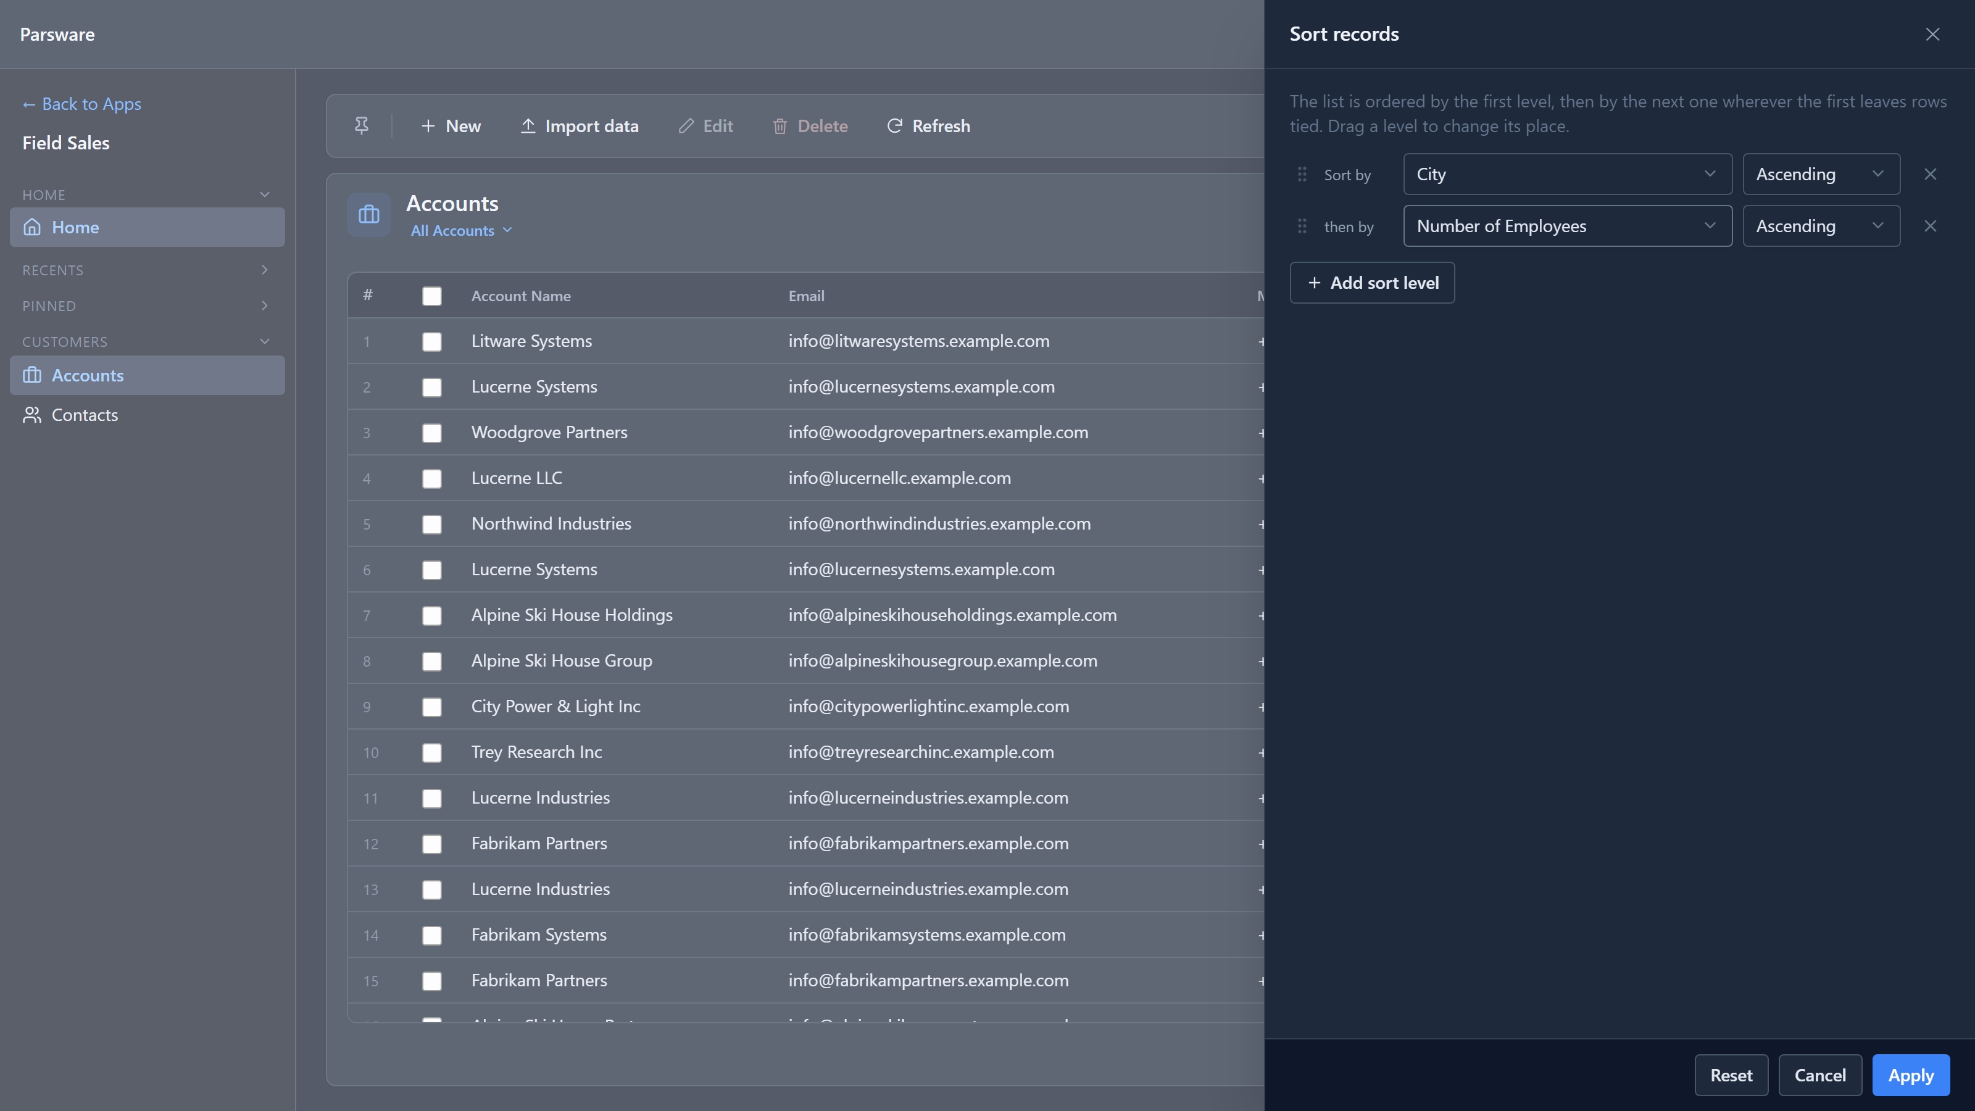Screen dimensions: 1975x1111
Task: Check the box for City Power & Light Inc
Action: pos(431,707)
